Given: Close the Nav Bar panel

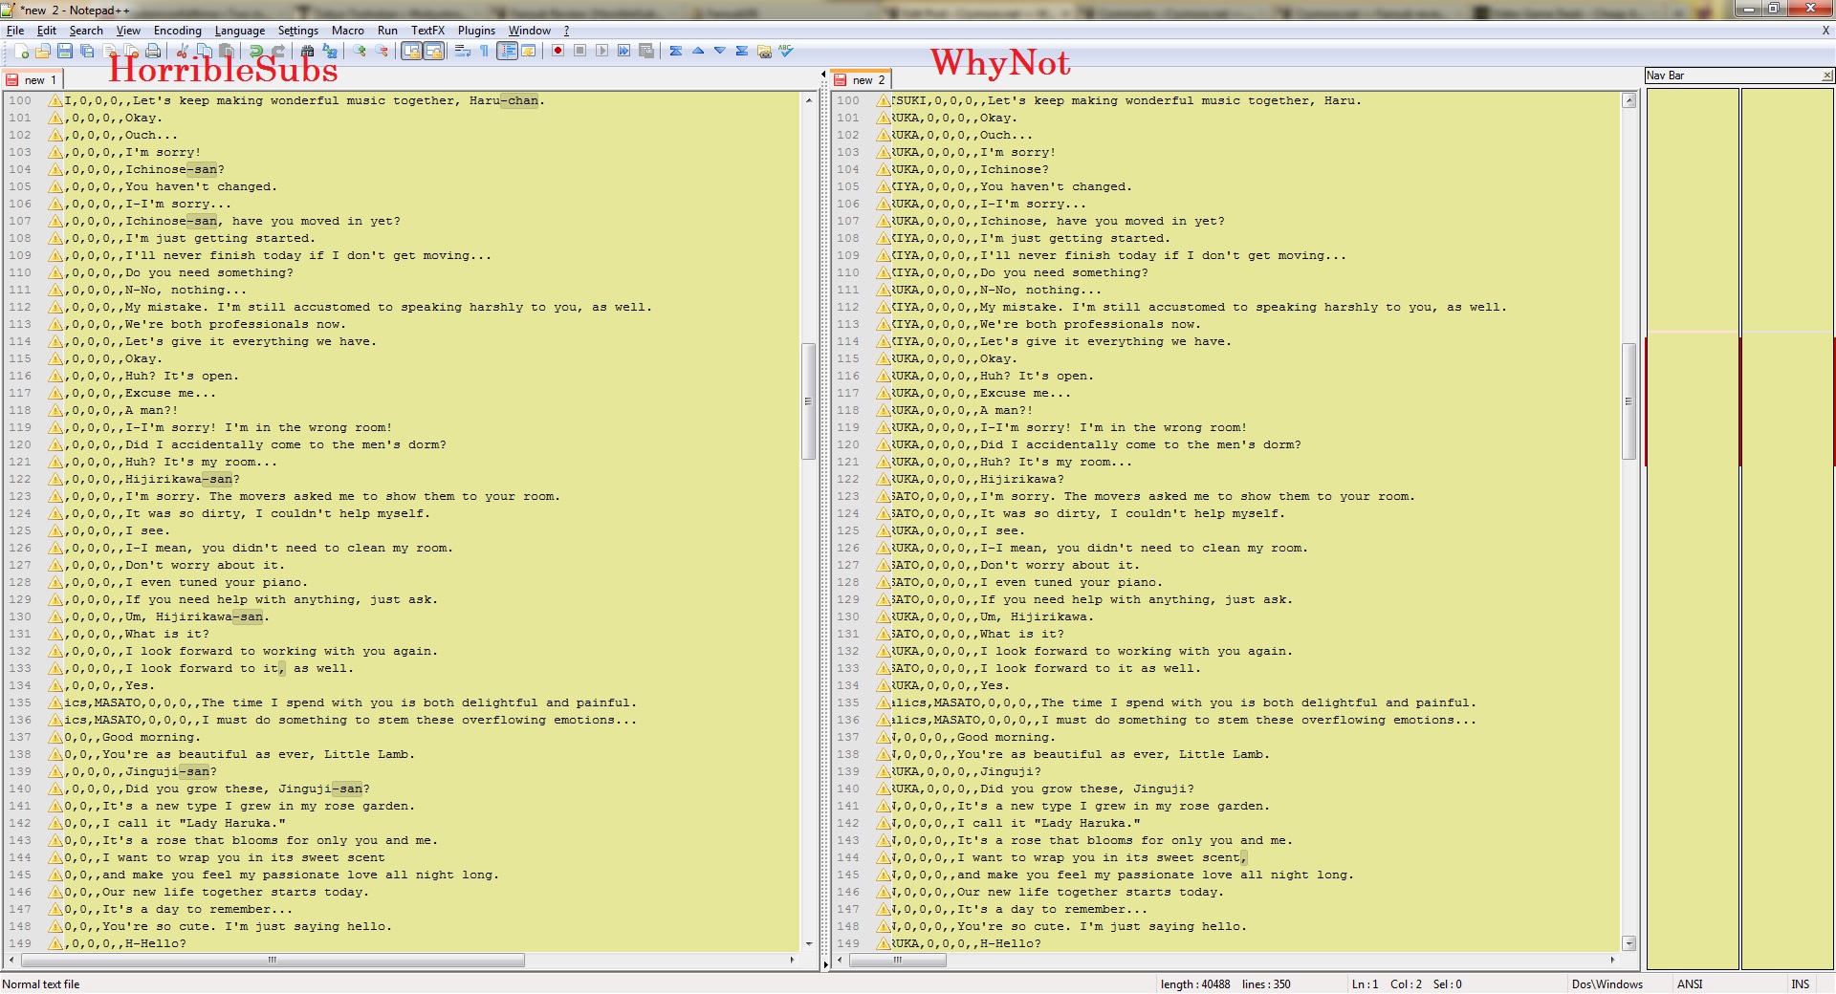Looking at the screenshot, I should [x=1827, y=76].
